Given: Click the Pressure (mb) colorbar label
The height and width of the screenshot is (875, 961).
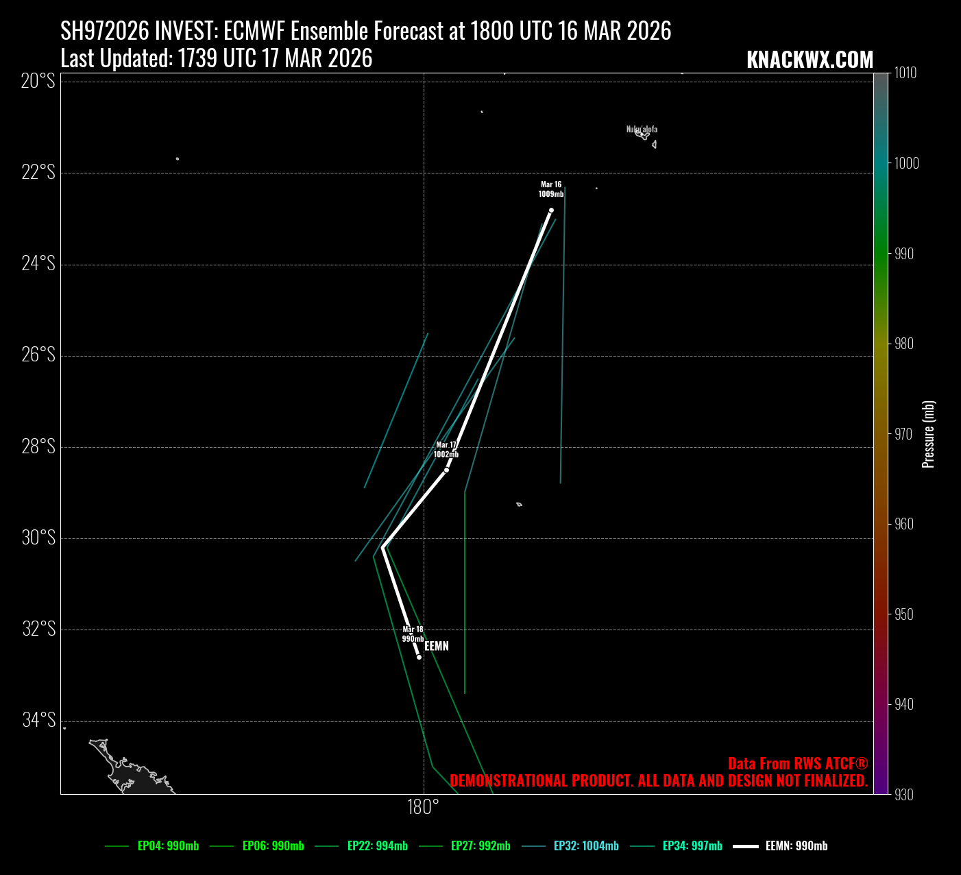Looking at the screenshot, I should click(x=929, y=434).
